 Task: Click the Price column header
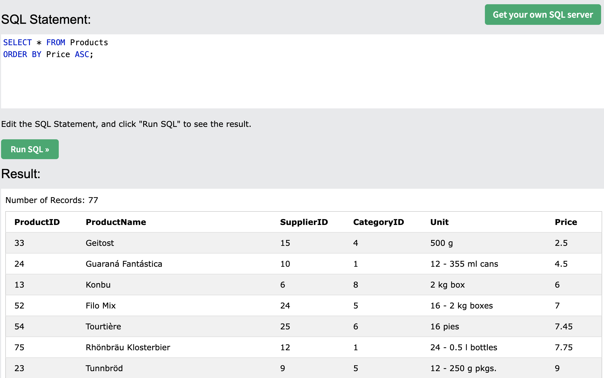pyautogui.click(x=566, y=222)
